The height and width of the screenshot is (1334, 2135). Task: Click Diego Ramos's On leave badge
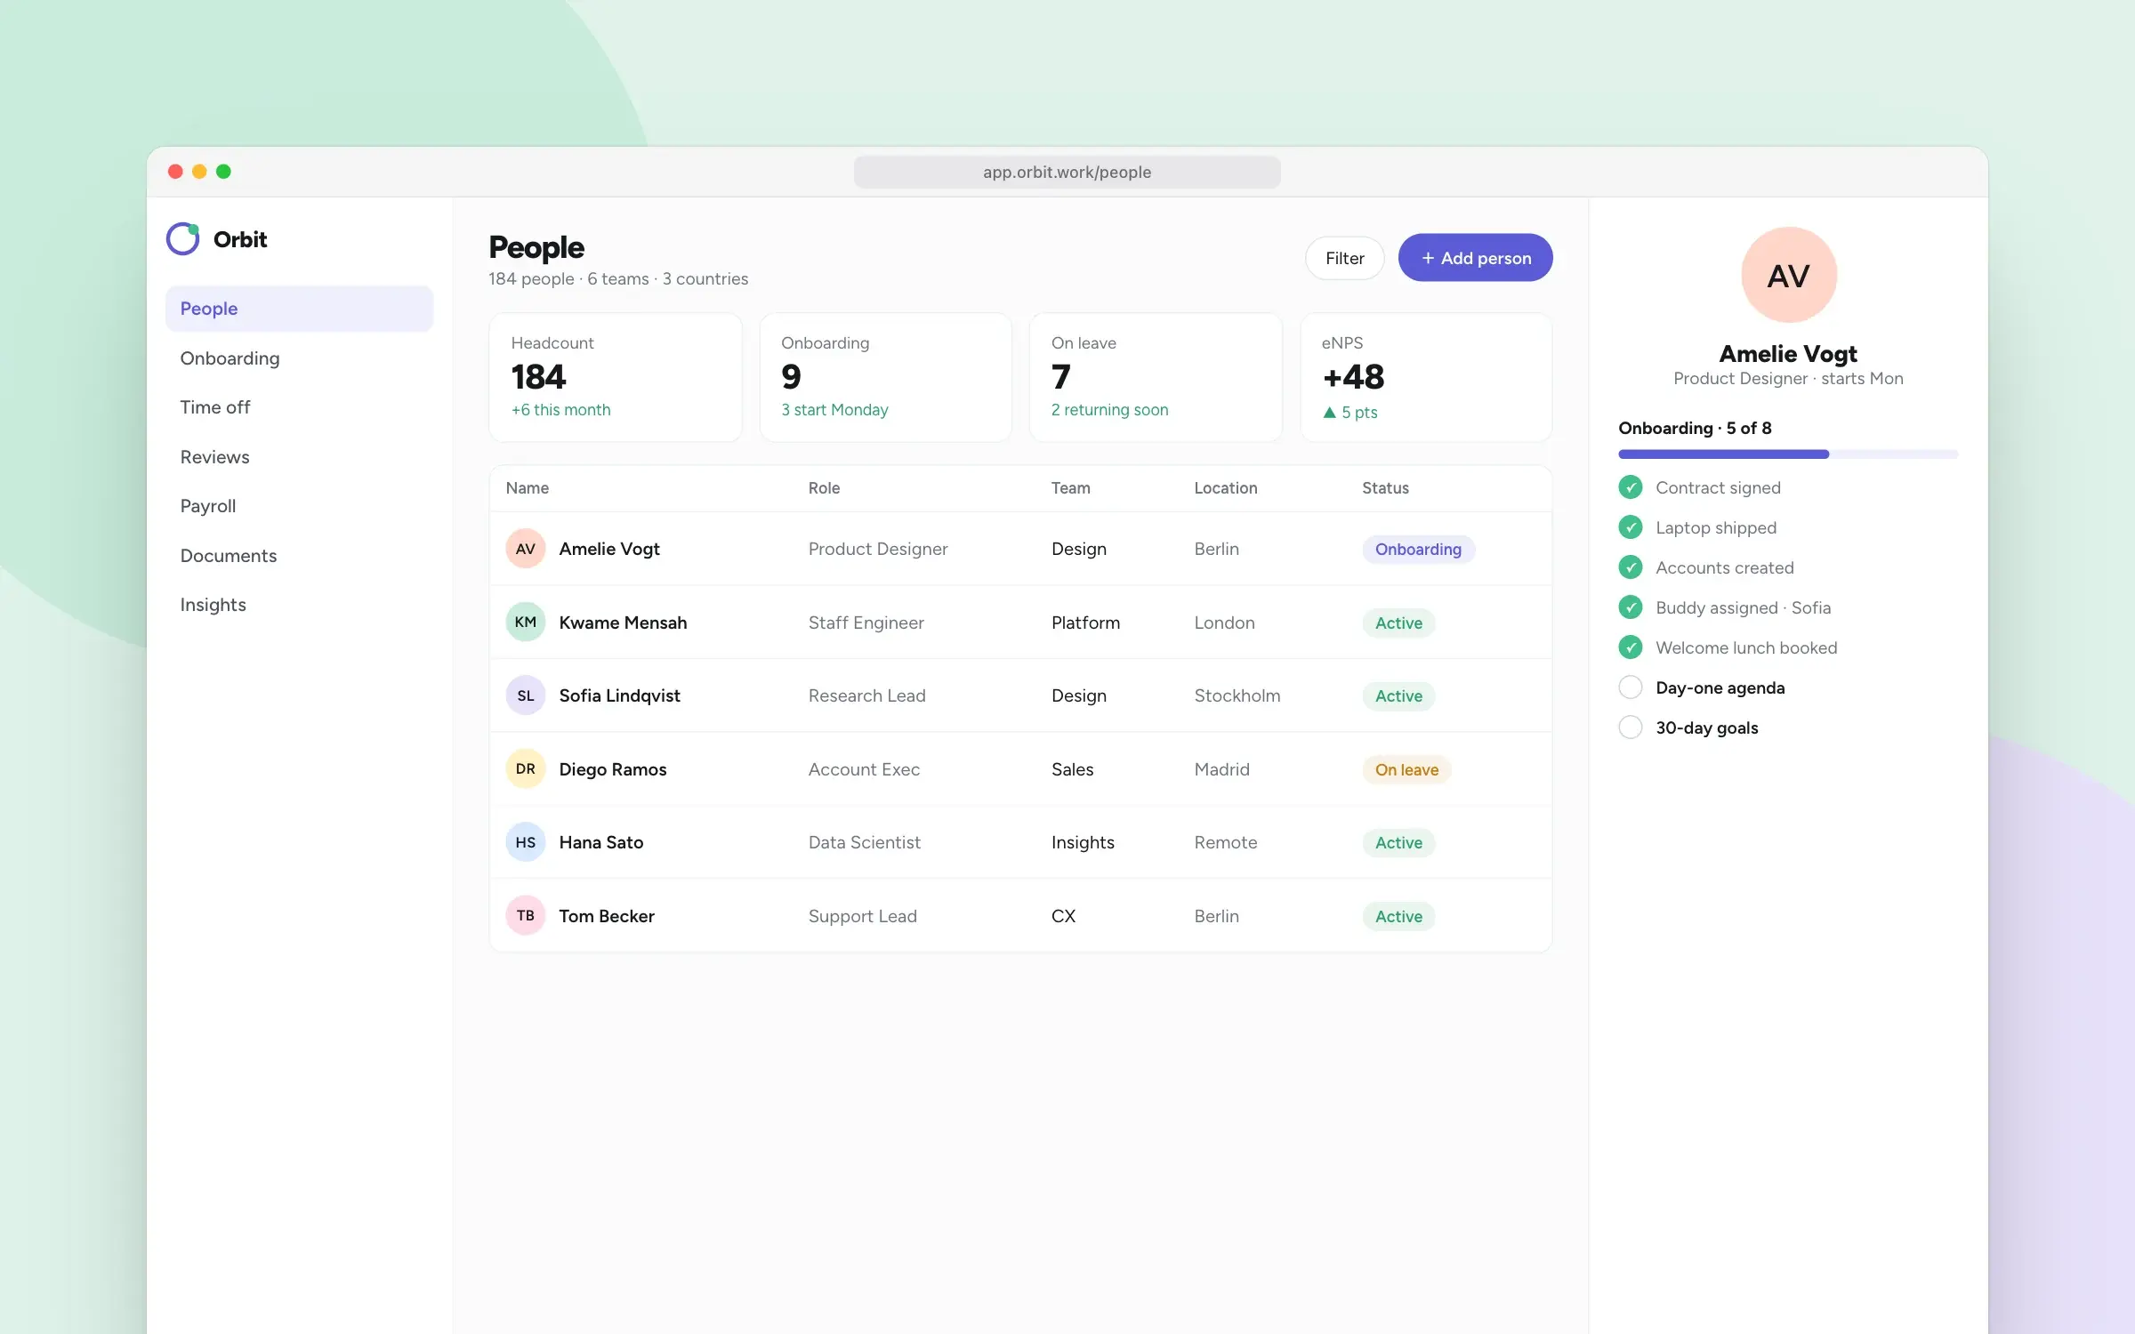(x=1406, y=770)
